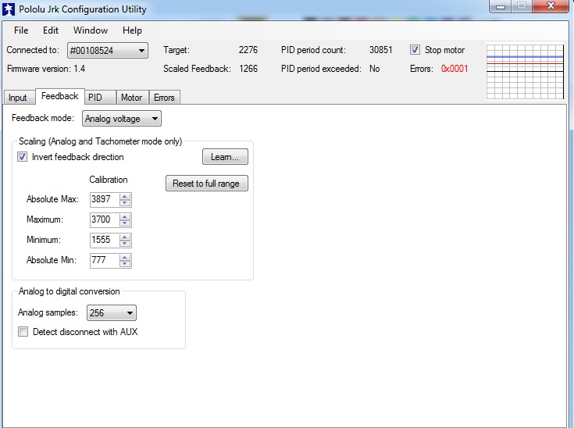Click the Scaled Feedback value 1266
The image size is (574, 428).
point(248,69)
